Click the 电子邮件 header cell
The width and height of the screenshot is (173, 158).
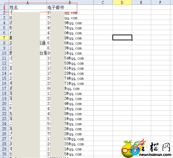(x=70, y=8)
